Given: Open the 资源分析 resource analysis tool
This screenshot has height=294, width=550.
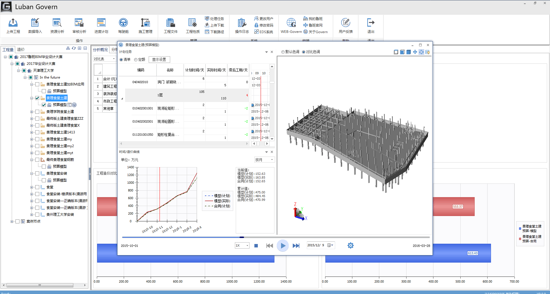Looking at the screenshot, I should (x=57, y=26).
